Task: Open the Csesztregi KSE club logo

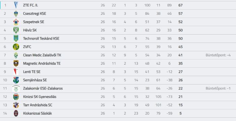Action: point(16,14)
